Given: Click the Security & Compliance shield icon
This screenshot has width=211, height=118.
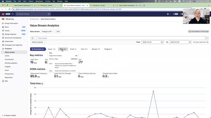Looking at the screenshot, I should click(3, 38).
